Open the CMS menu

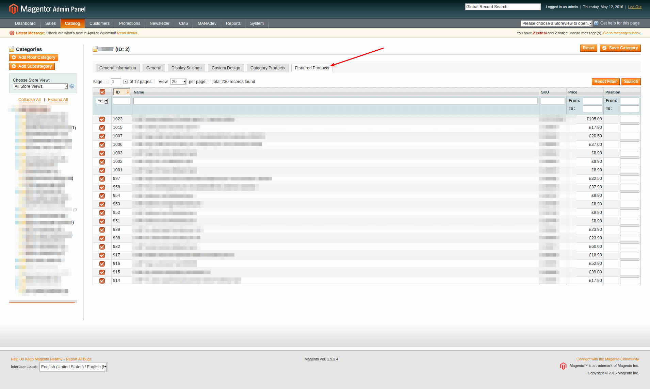tap(184, 23)
